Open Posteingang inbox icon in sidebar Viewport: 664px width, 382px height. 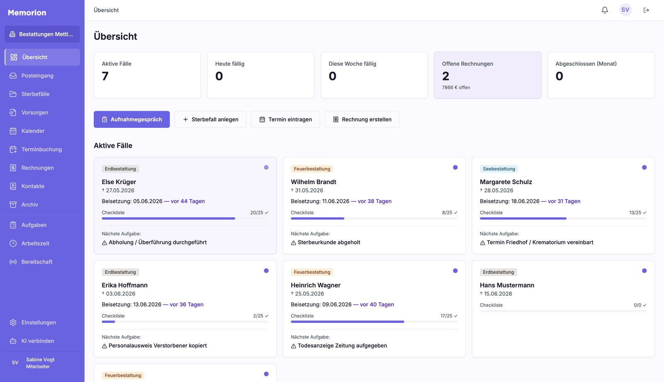[13, 75]
